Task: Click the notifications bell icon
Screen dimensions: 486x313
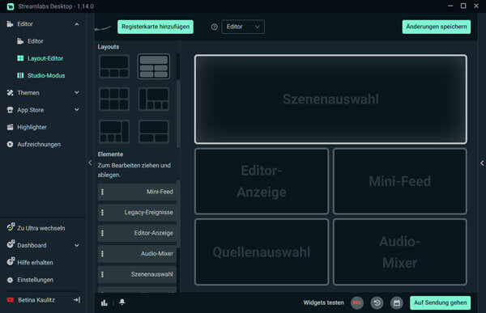Action: coord(122,302)
